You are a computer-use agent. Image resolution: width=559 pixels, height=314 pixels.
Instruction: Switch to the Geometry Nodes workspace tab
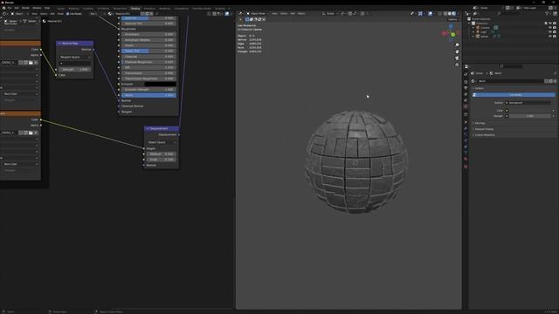pyautogui.click(x=202, y=8)
